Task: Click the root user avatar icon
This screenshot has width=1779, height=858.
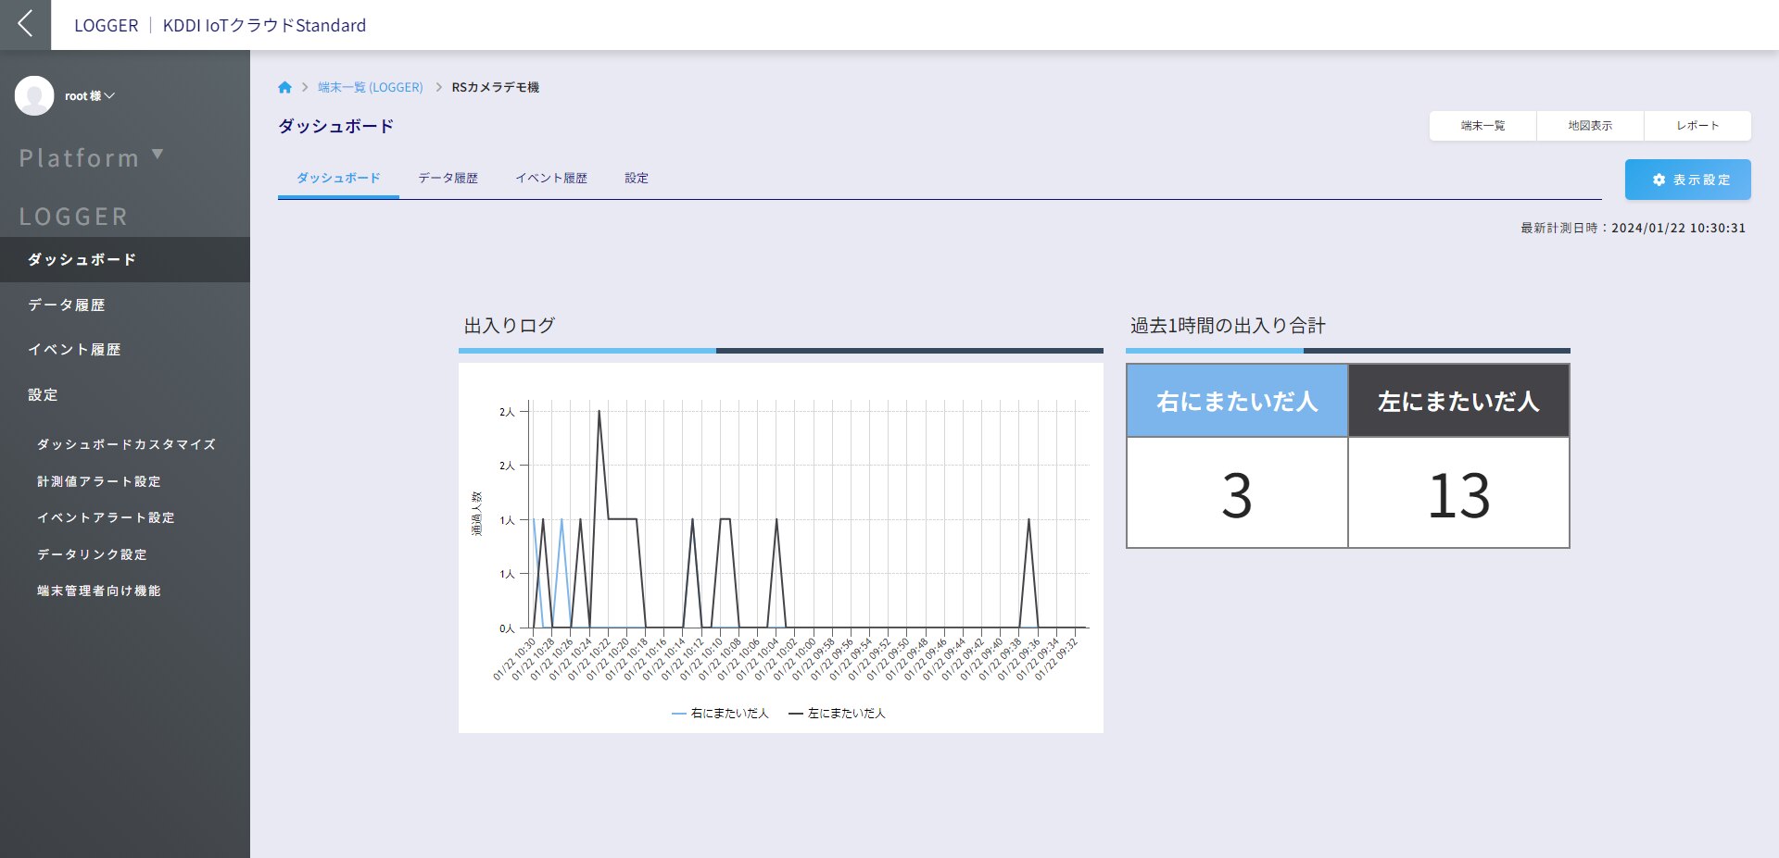Action: [x=34, y=95]
